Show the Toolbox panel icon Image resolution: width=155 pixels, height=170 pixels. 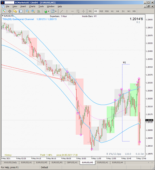coord(21,11)
